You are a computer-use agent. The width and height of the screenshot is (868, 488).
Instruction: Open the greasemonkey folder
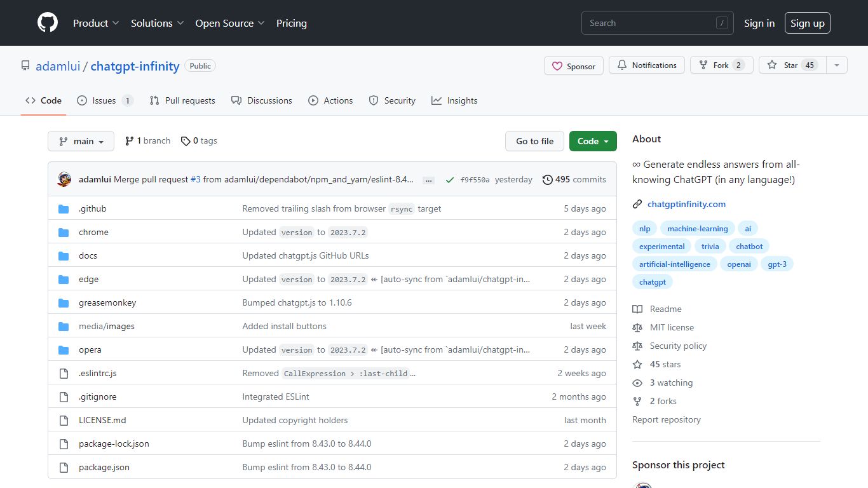107,302
